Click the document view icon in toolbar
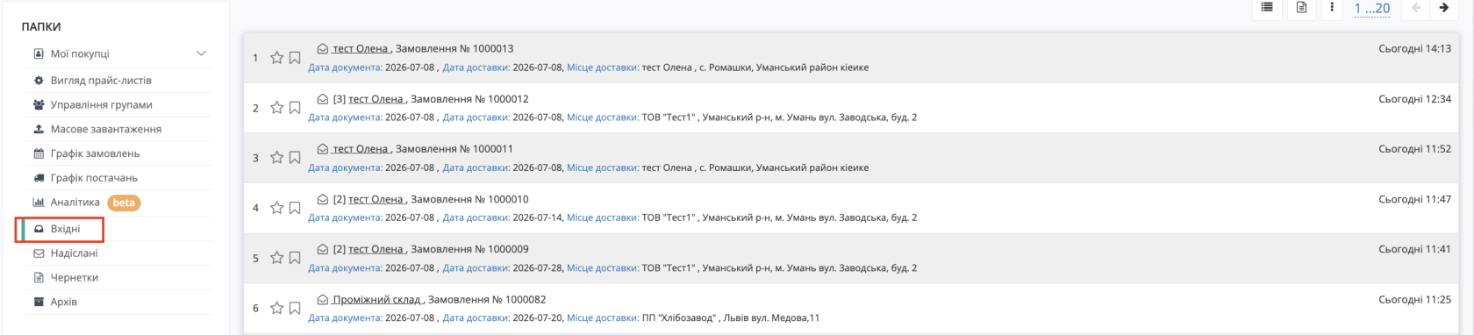Screen dimensions: 1474x335 tap(1301, 7)
